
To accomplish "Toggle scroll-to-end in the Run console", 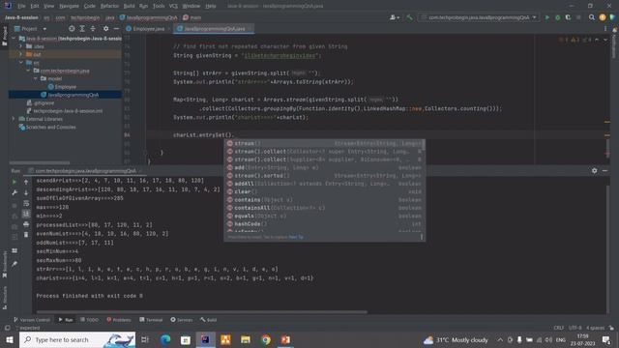I will [x=26, y=214].
